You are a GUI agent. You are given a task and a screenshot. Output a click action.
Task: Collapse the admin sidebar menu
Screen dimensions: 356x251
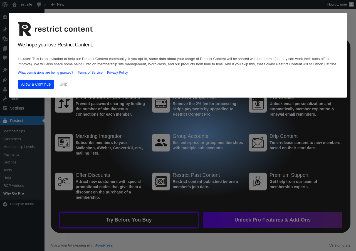(x=18, y=204)
